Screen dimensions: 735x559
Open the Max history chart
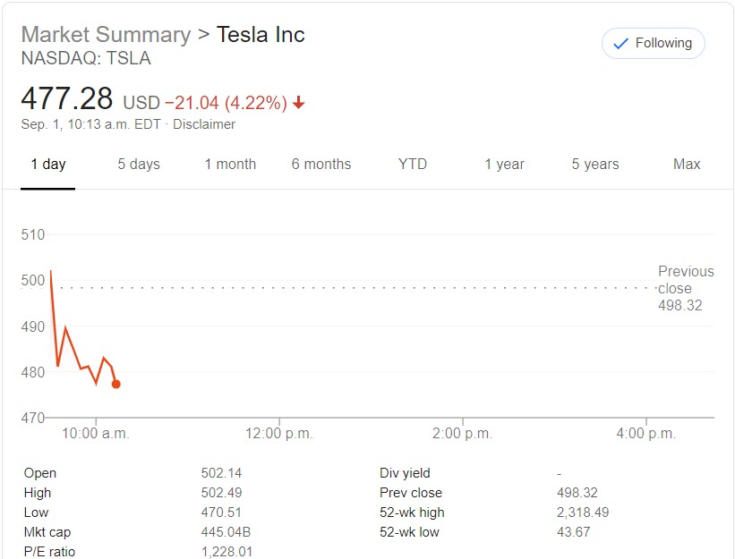686,165
